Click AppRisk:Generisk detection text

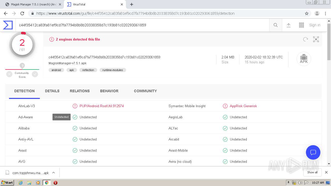pyautogui.click(x=243, y=106)
